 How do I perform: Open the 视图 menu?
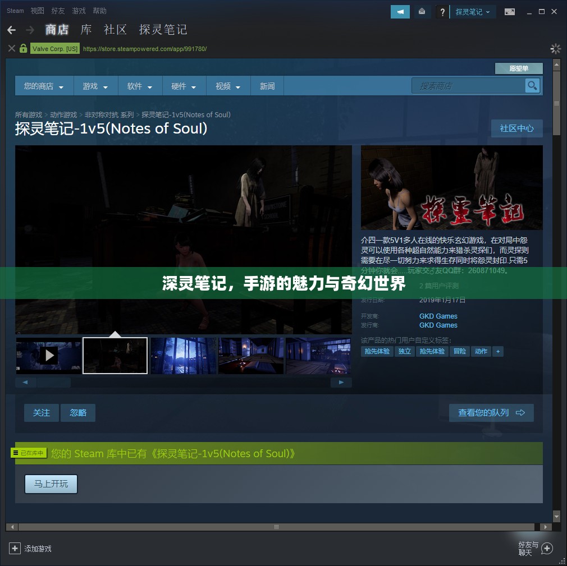point(37,11)
